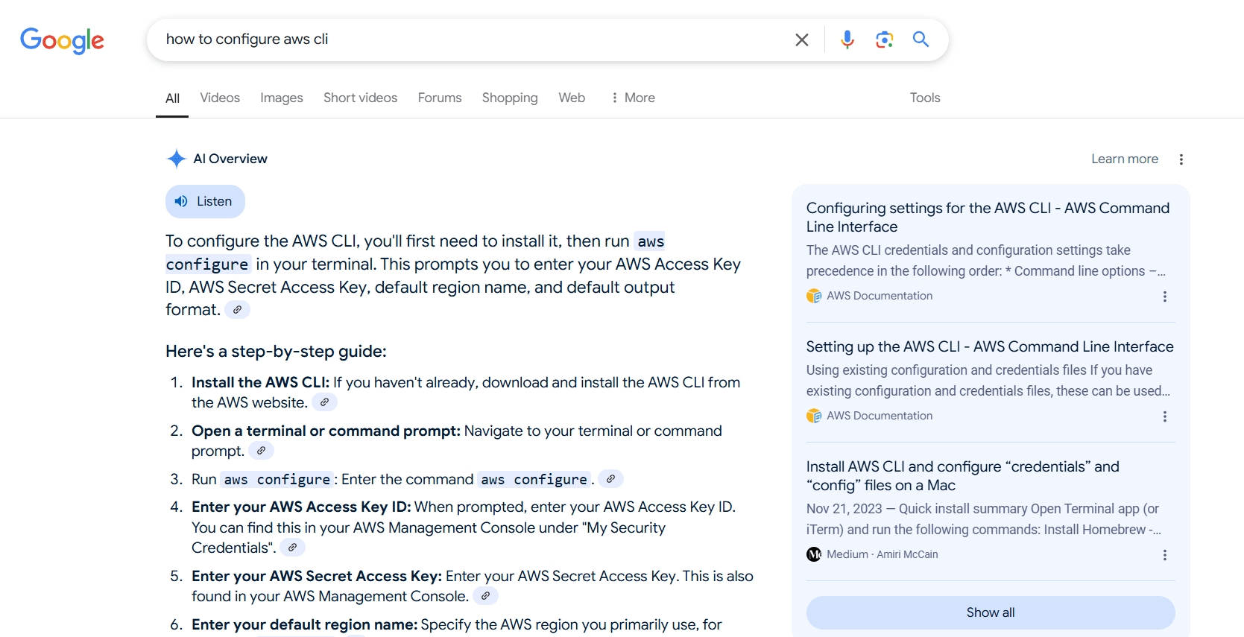Click citation link icon after 'aws configure.' step
1244x637 pixels.
pos(610,479)
